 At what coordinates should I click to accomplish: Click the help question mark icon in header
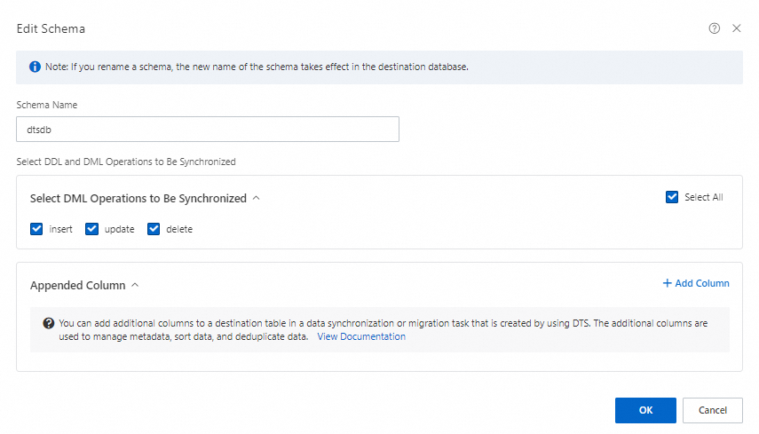(714, 28)
